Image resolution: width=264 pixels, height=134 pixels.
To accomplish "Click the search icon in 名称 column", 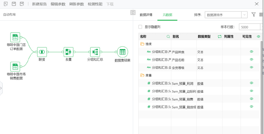I will tap(168, 37).
